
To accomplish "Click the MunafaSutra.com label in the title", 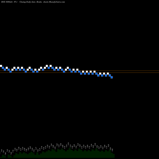I will click(57, 2).
